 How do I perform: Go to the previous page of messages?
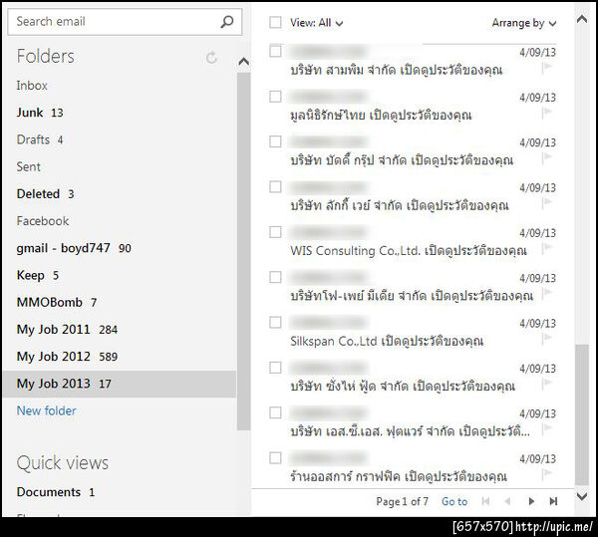(x=507, y=501)
